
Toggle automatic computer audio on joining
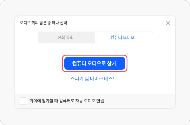pos(23,101)
